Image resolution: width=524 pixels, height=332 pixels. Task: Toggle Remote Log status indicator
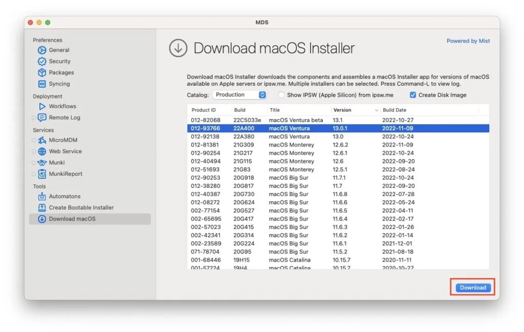coord(33,118)
